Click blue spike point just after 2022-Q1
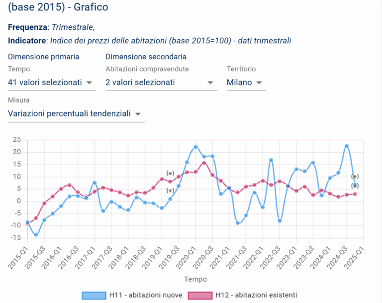The height and width of the screenshot is (303, 382). click(x=271, y=160)
